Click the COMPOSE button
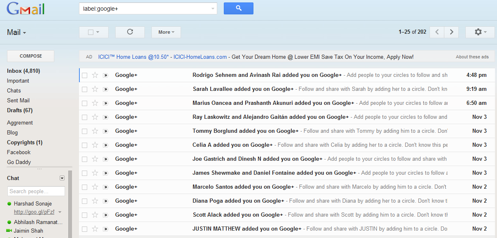 [x=30, y=56]
